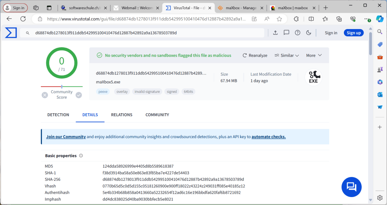Vote negative with community score X icon
This screenshot has height=205, width=387.
[45, 95]
